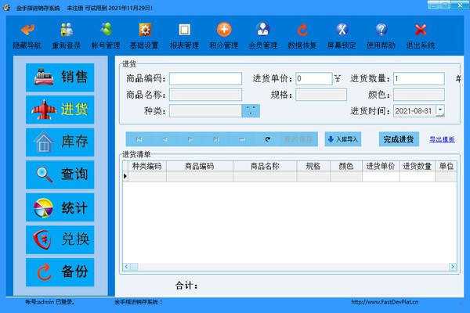Viewport: 470px width, 313px height.
Task: Switch to the 库存 inventory section
Action: coord(60,142)
